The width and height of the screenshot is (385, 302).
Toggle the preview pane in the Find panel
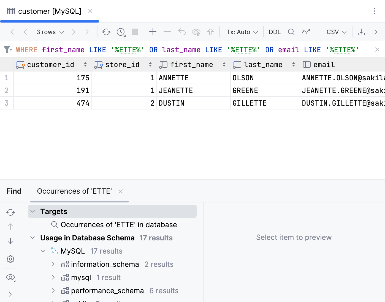(10, 277)
